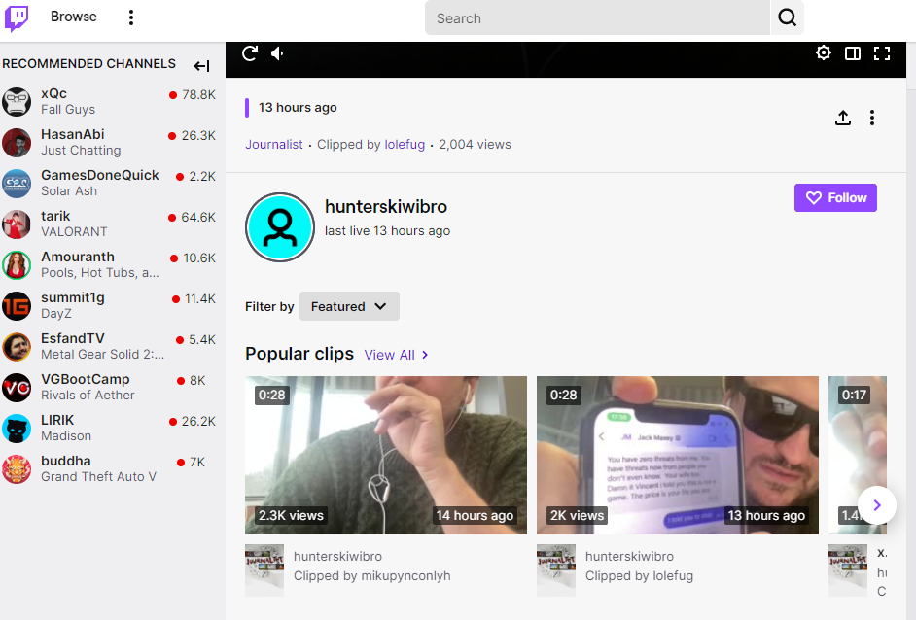The height and width of the screenshot is (620, 916).
Task: Open the more options menu beside Browse
Action: coord(131,17)
